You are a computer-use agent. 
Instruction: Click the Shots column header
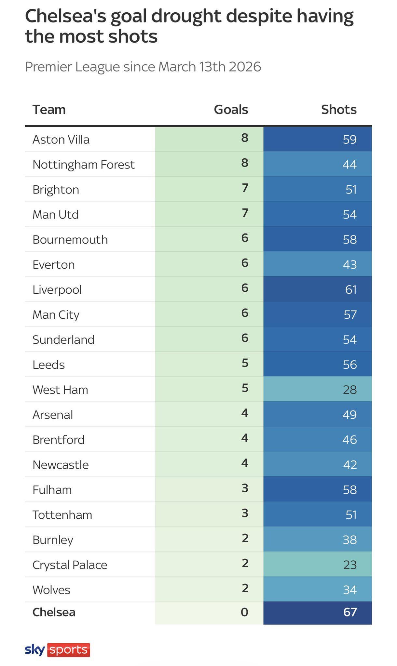pyautogui.click(x=338, y=110)
